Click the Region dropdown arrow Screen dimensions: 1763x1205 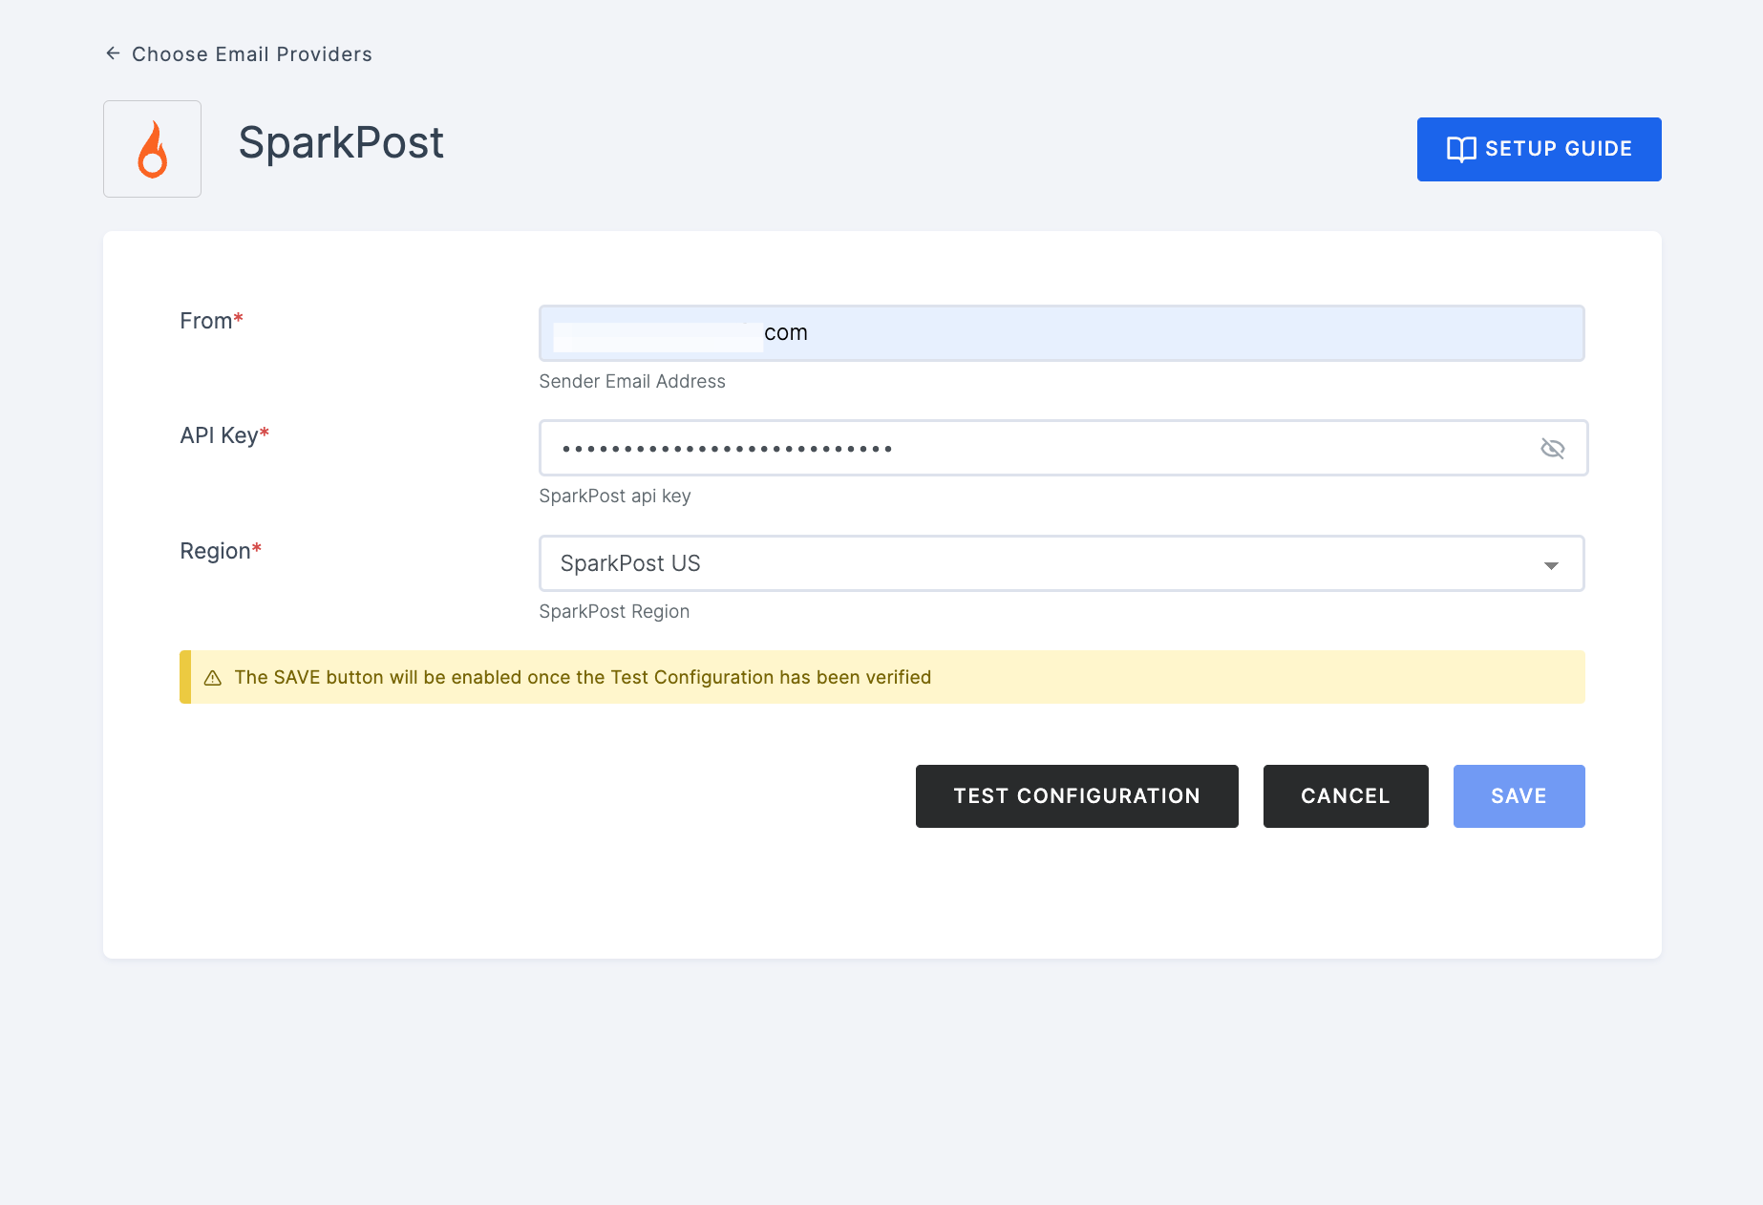click(x=1551, y=565)
